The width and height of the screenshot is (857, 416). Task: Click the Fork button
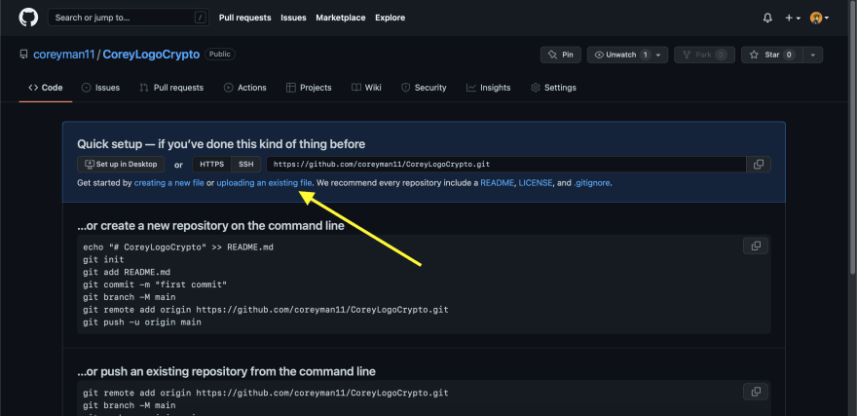tap(704, 55)
